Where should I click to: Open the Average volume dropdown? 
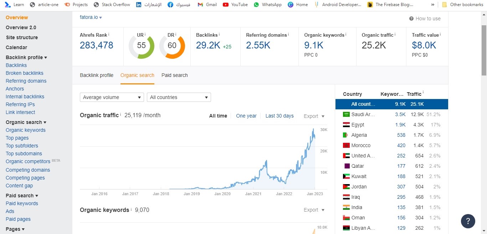click(112, 97)
